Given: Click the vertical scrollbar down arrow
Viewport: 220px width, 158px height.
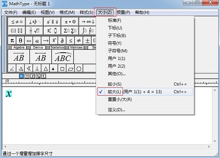Looking at the screenshot, I should [215, 141].
